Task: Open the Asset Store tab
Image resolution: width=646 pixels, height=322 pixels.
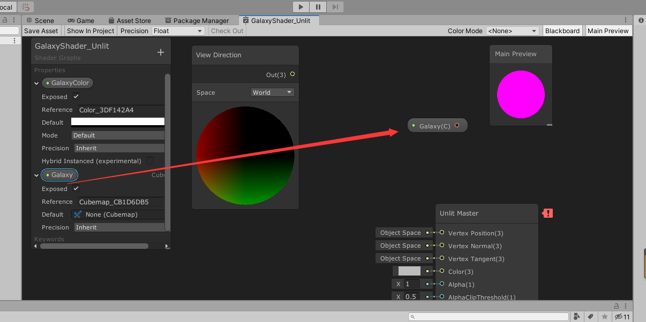Action: coord(130,20)
